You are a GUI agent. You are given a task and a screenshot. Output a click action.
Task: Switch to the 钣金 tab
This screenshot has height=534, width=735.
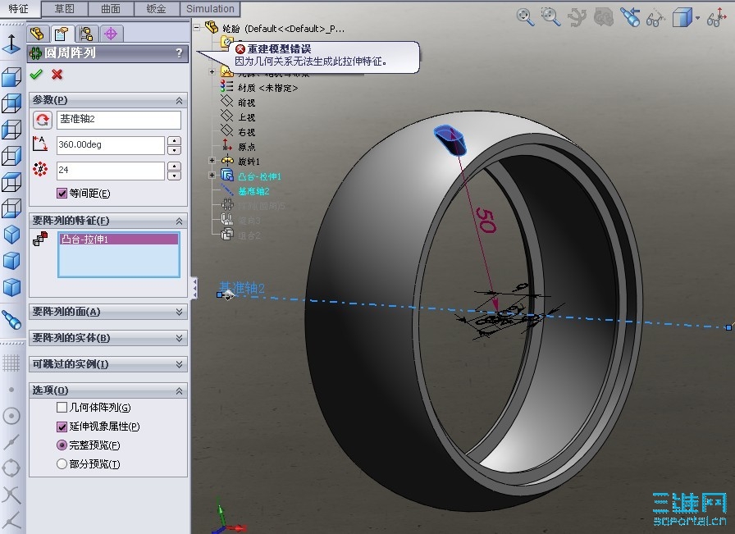pos(157,9)
